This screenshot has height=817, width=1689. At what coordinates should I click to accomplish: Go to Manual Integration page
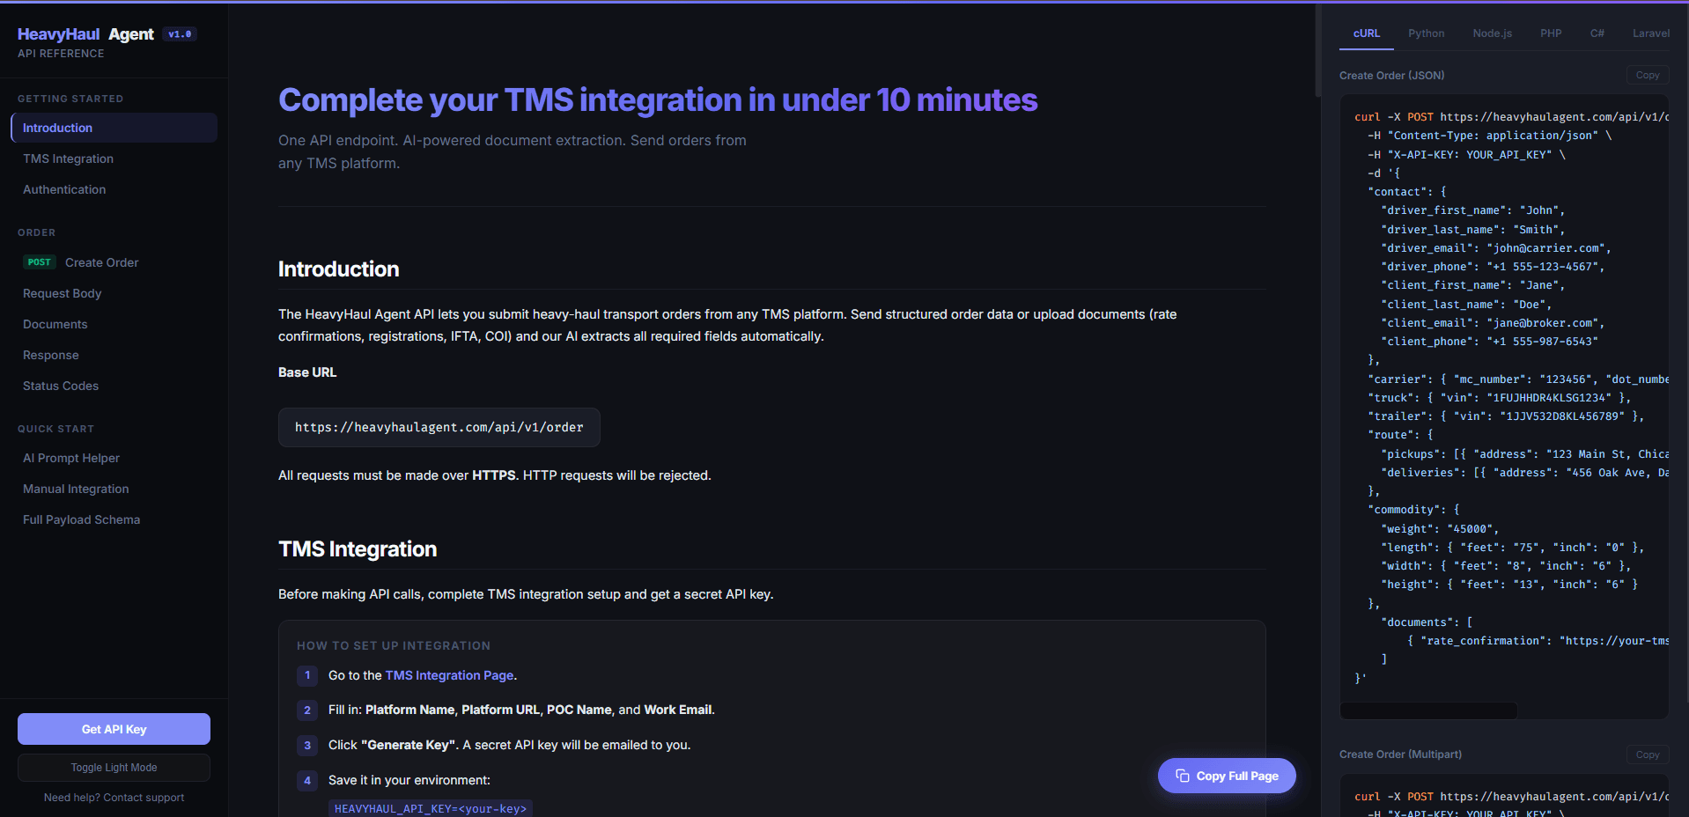click(x=114, y=489)
